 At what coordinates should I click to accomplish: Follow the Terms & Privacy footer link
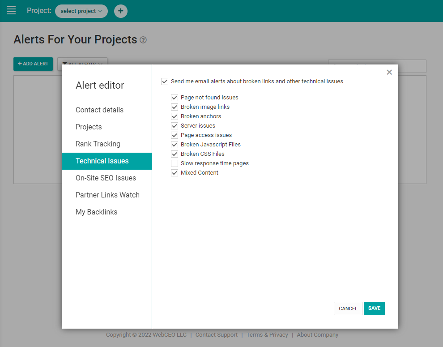tap(267, 335)
